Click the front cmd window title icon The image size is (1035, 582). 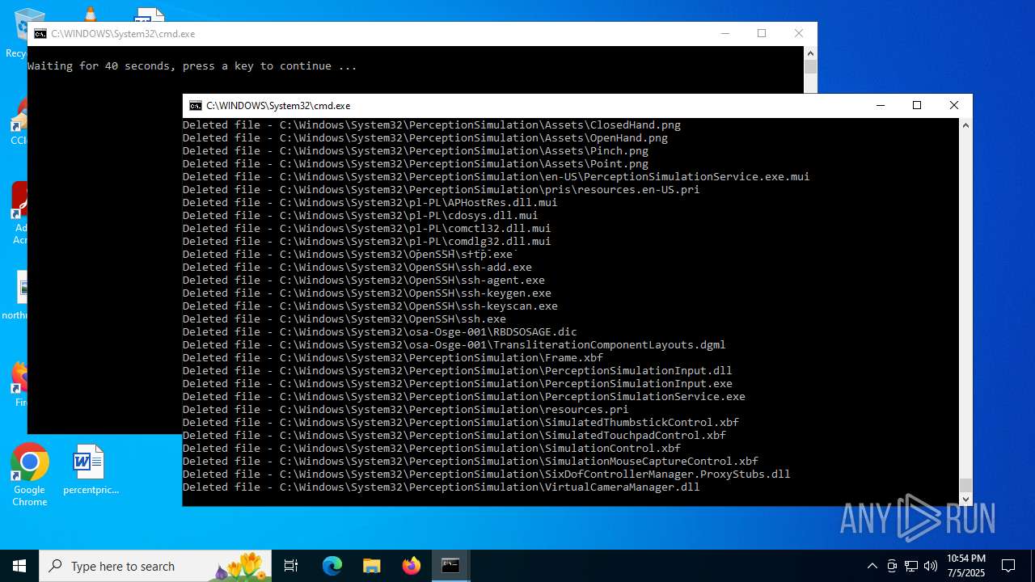196,106
